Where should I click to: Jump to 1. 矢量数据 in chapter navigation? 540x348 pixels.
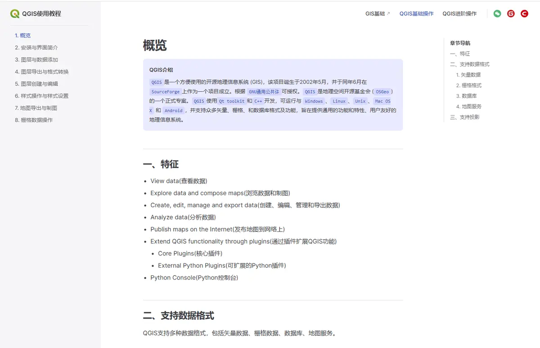pos(468,75)
